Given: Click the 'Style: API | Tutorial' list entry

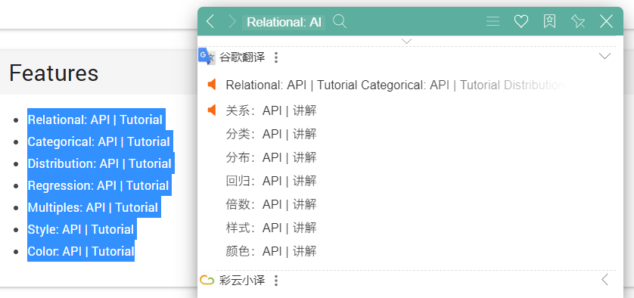Looking at the screenshot, I should point(81,229).
